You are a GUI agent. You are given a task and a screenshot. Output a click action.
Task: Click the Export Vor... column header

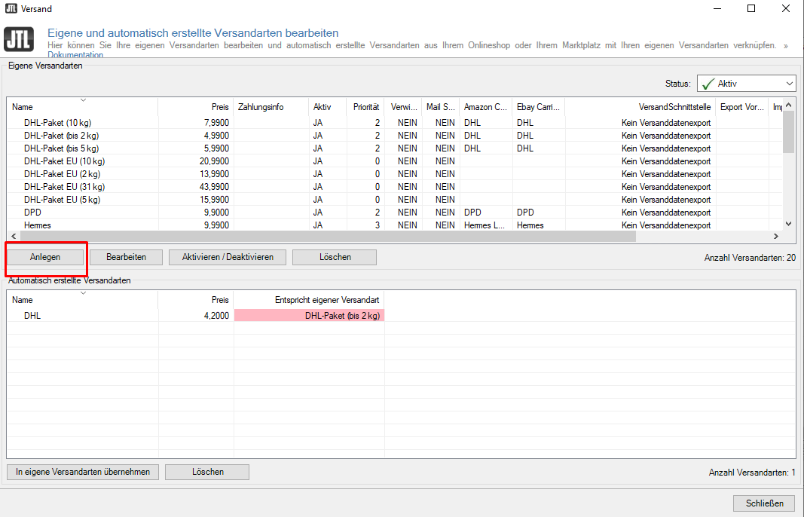pyautogui.click(x=742, y=107)
